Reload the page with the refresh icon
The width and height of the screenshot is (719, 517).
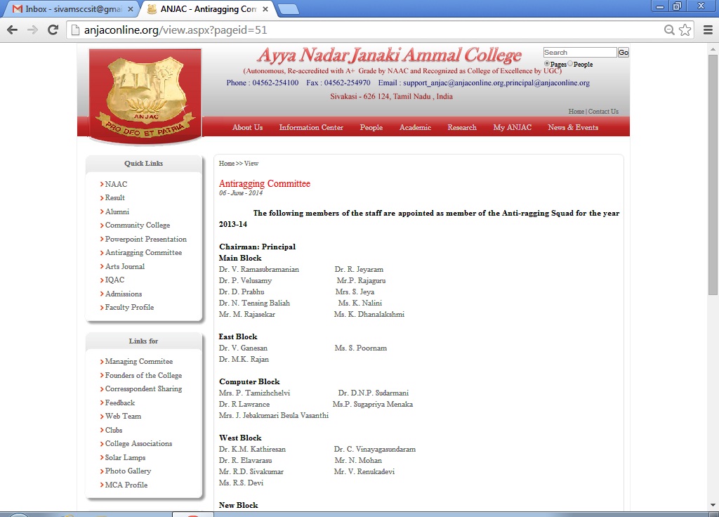coord(53,30)
